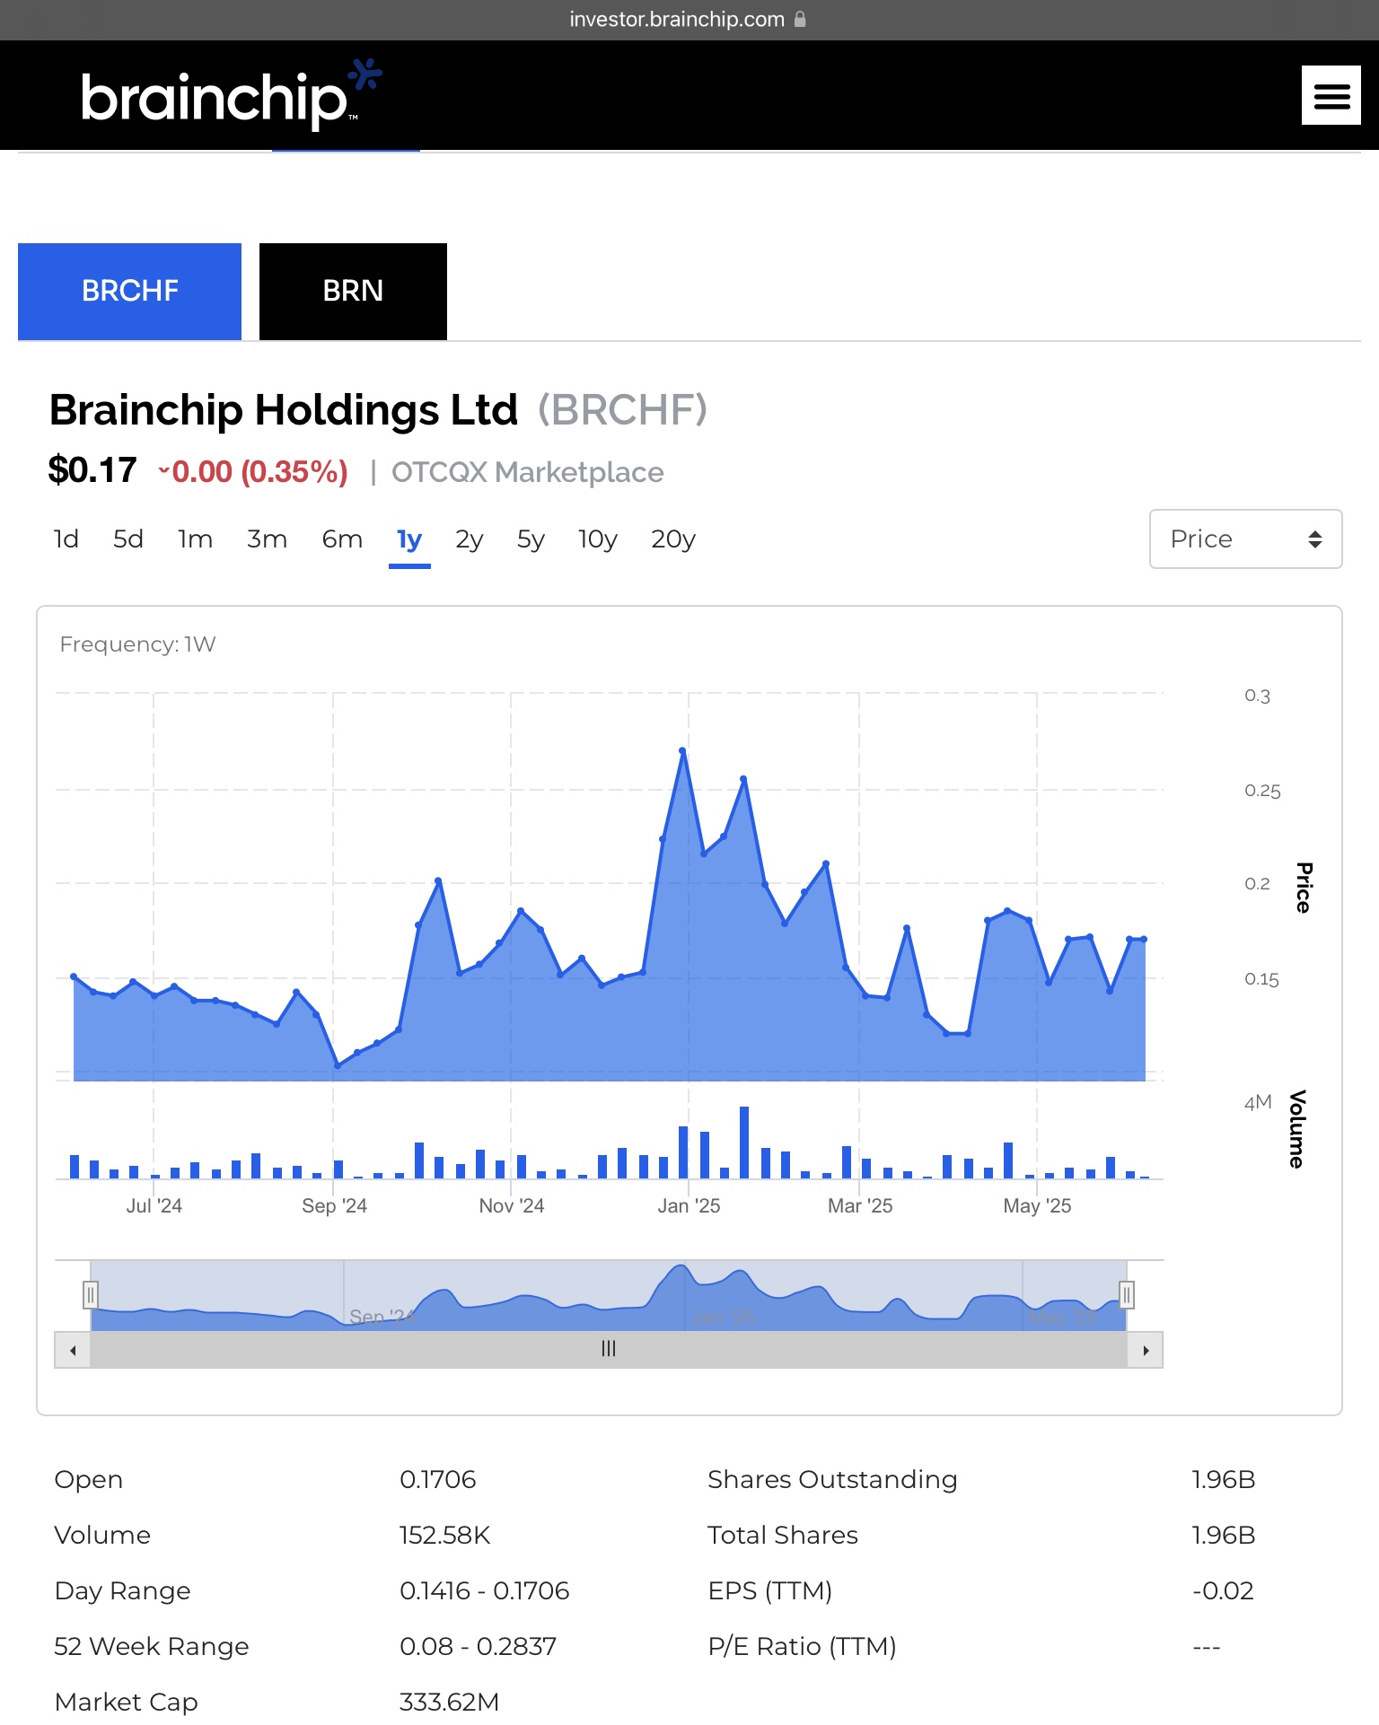Tap the browser address bar URL
Image resolution: width=1379 pixels, height=1725 pixels.
pos(677,20)
